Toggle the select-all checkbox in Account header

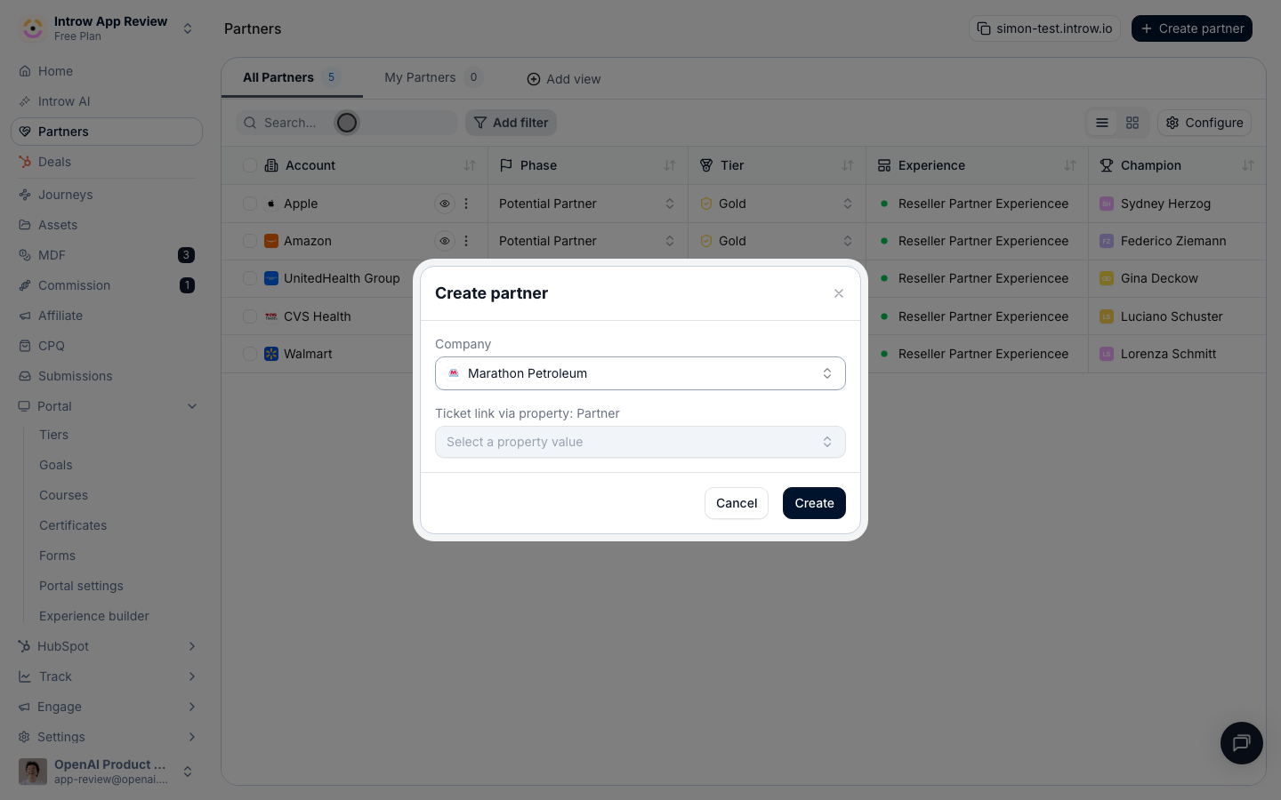(250, 165)
